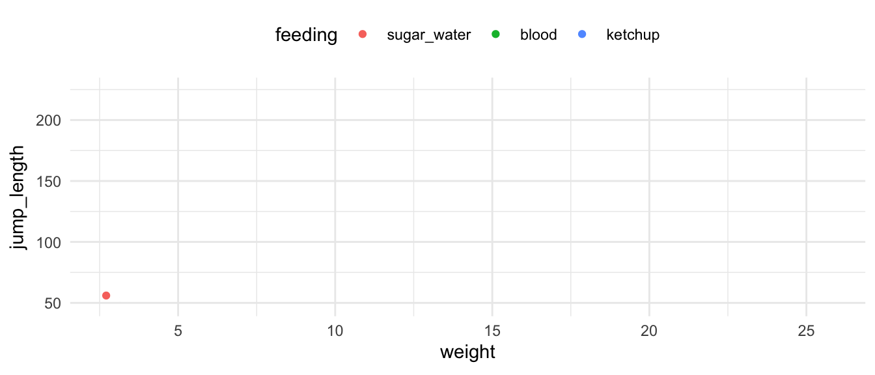Image resolution: width=875 pixels, height=375 pixels.
Task: Click the weight x-axis title
Action: [x=467, y=353]
